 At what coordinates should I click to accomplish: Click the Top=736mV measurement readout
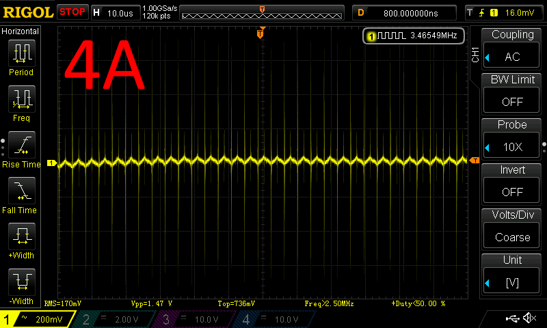click(236, 303)
